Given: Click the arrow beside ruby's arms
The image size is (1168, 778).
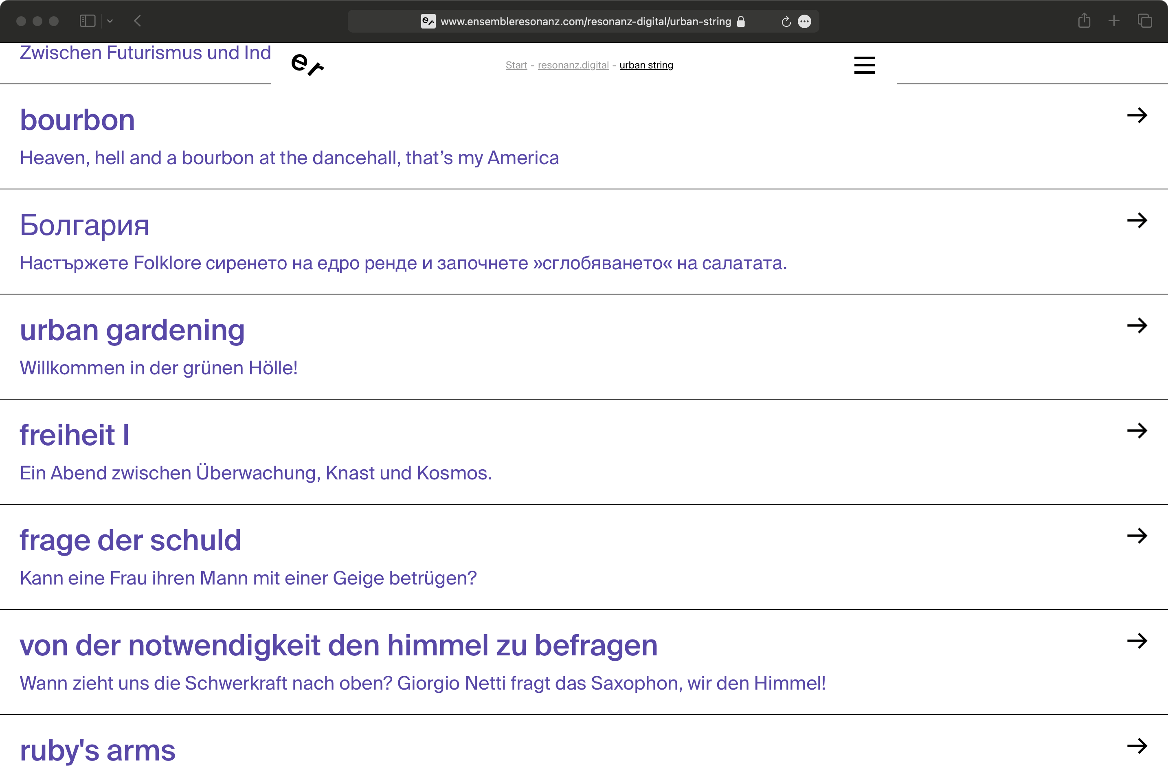Looking at the screenshot, I should pos(1137,746).
